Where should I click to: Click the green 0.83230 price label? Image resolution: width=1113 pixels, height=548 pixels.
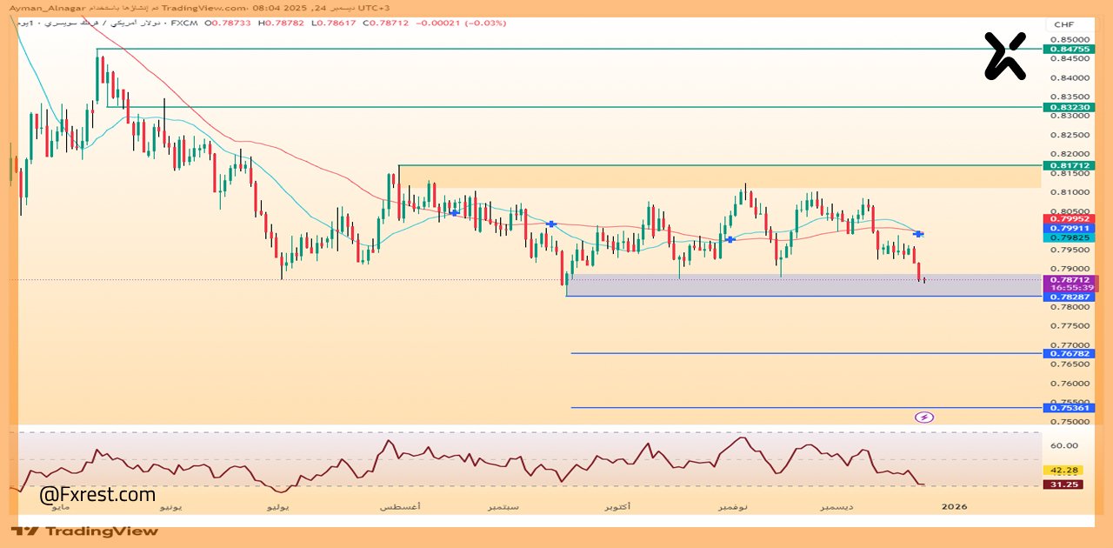click(1070, 107)
